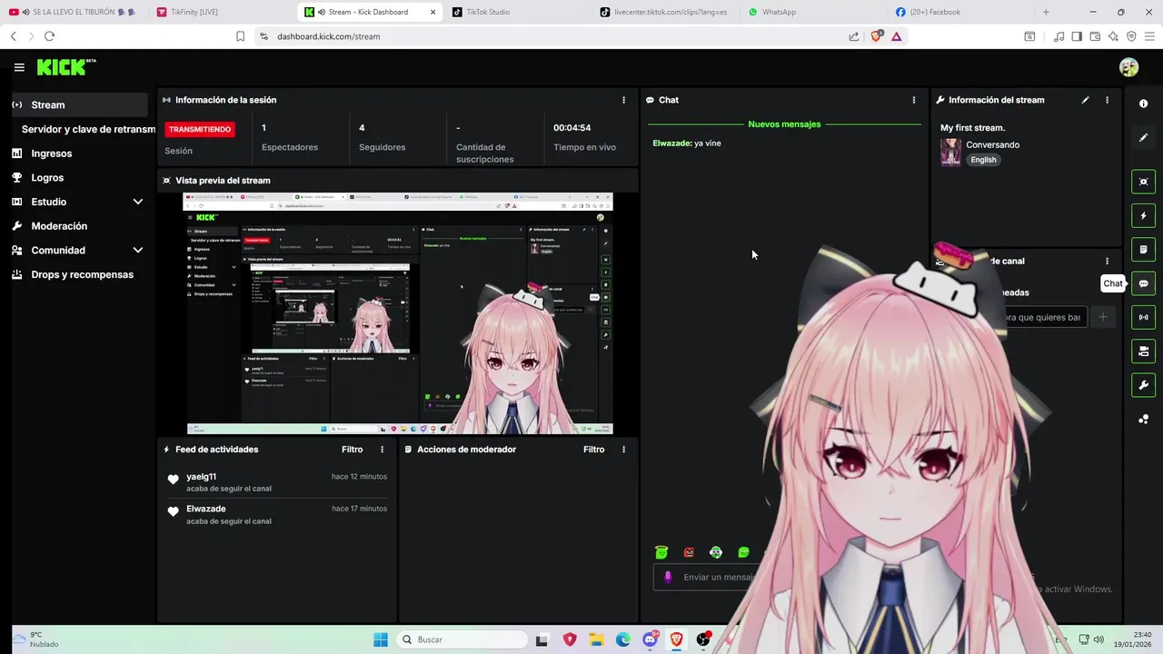Open the user profile avatar menu
The width and height of the screenshot is (1163, 654).
click(1128, 67)
